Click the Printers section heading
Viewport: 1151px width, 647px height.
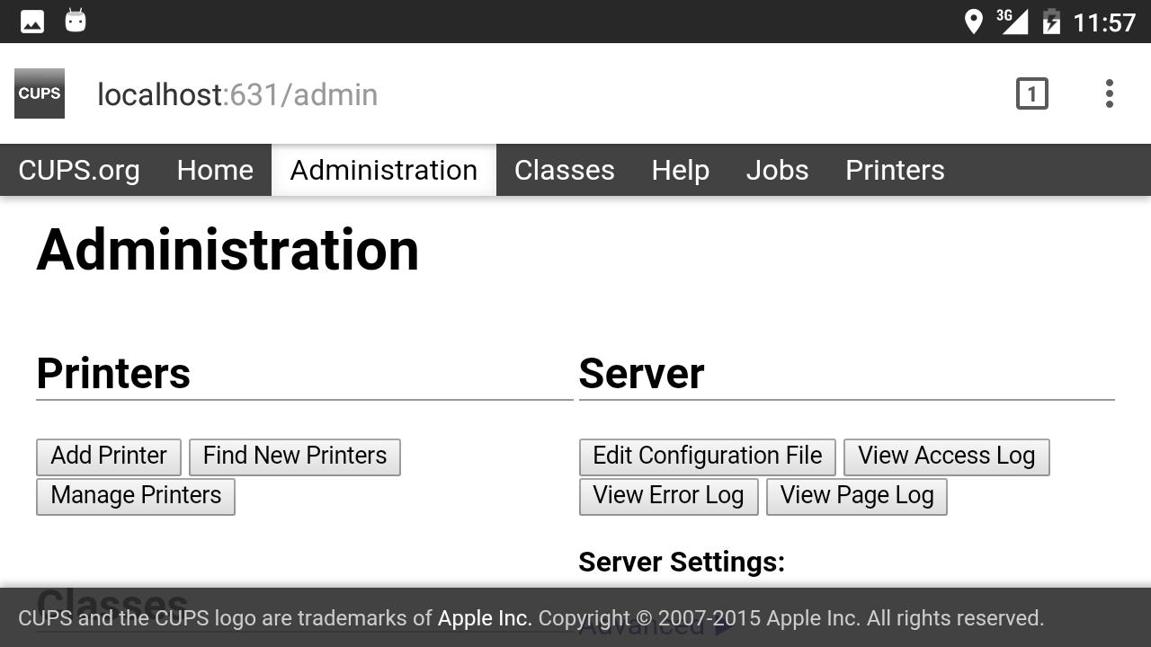(113, 373)
